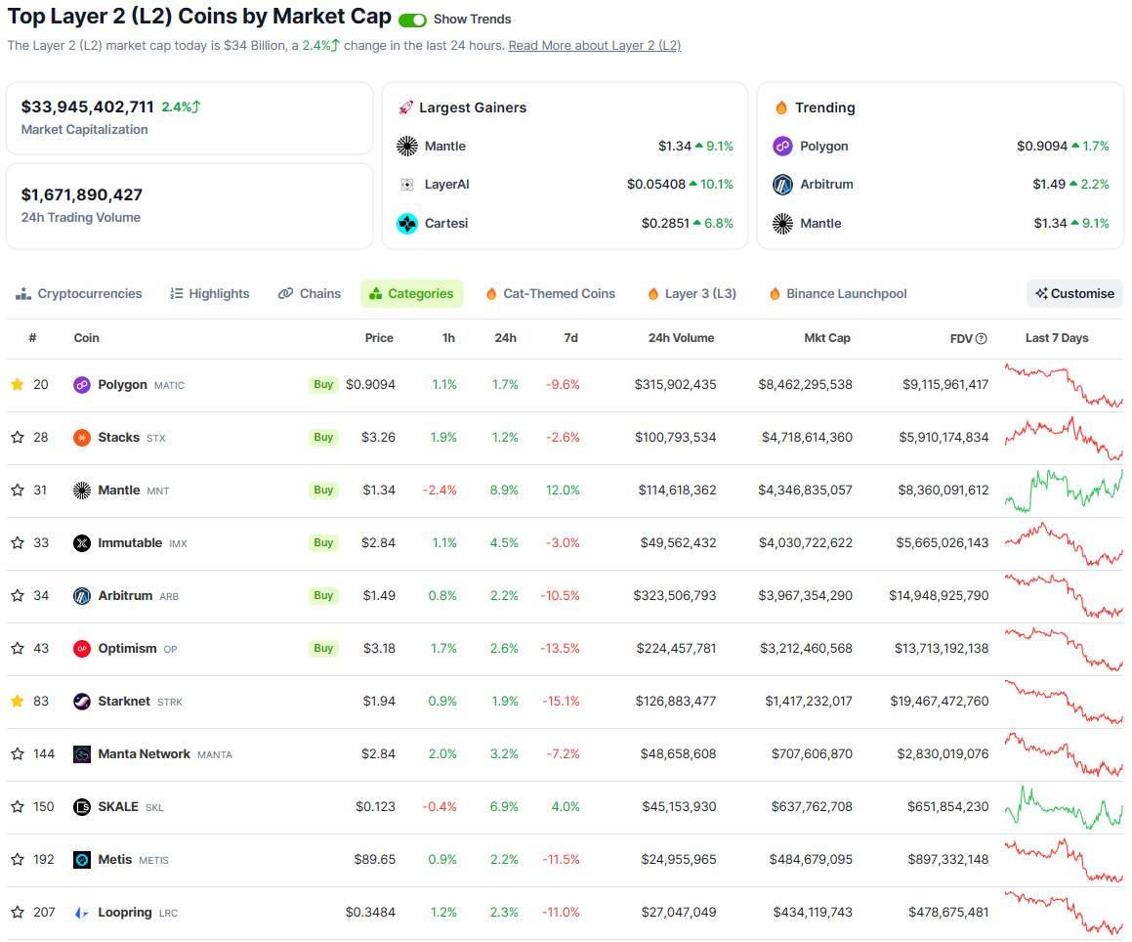Screen dimensions: 1132x942
Task: Click the Optimism logo icon
Action: (82, 648)
